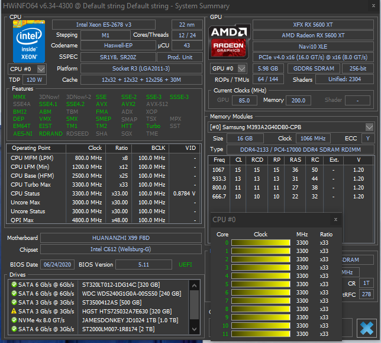Click the XFX RX 5600 XT field
The height and width of the screenshot is (343, 381).
click(x=313, y=24)
